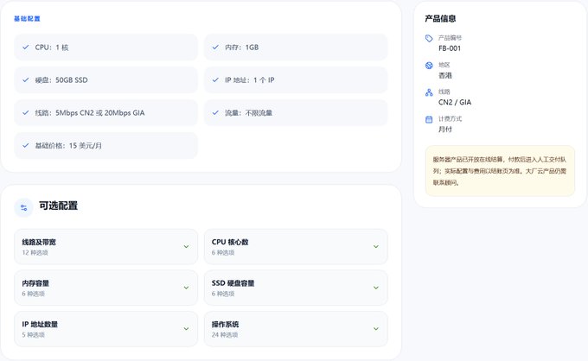Click the 5 种选项 label
This screenshot has height=361, width=588.
point(33,335)
